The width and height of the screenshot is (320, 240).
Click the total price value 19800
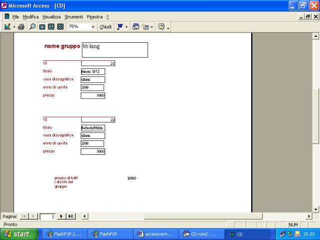click(132, 178)
